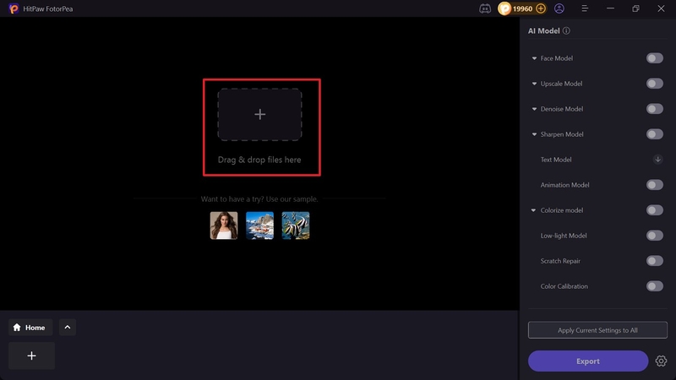Enable the Face Model toggle
Image resolution: width=676 pixels, height=380 pixels.
pyautogui.click(x=654, y=58)
